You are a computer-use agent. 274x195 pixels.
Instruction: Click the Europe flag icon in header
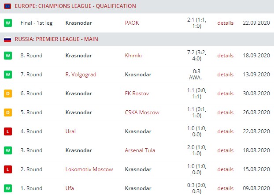coord(7,6)
